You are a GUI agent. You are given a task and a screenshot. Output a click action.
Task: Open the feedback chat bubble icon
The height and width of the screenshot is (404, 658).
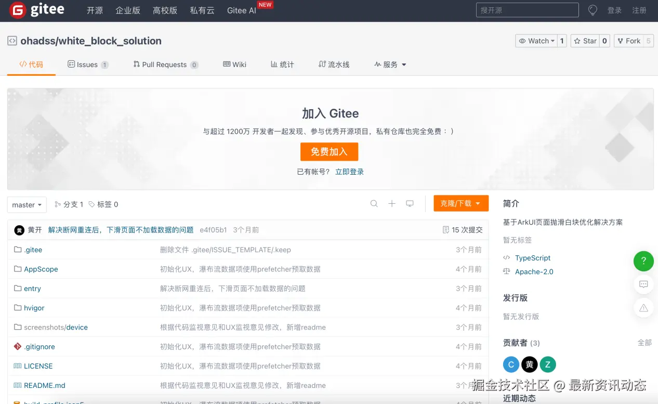[x=643, y=284]
